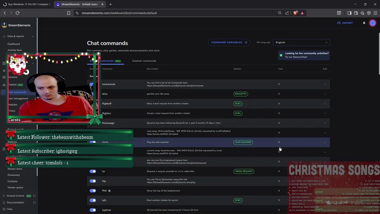Expand the current song row edit chevron
Viewport: 380px width, 214px height.
coord(325,152)
